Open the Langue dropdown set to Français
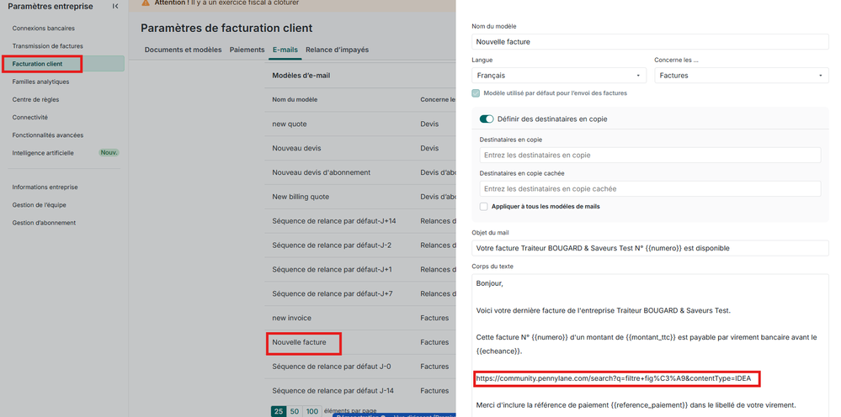 click(558, 76)
